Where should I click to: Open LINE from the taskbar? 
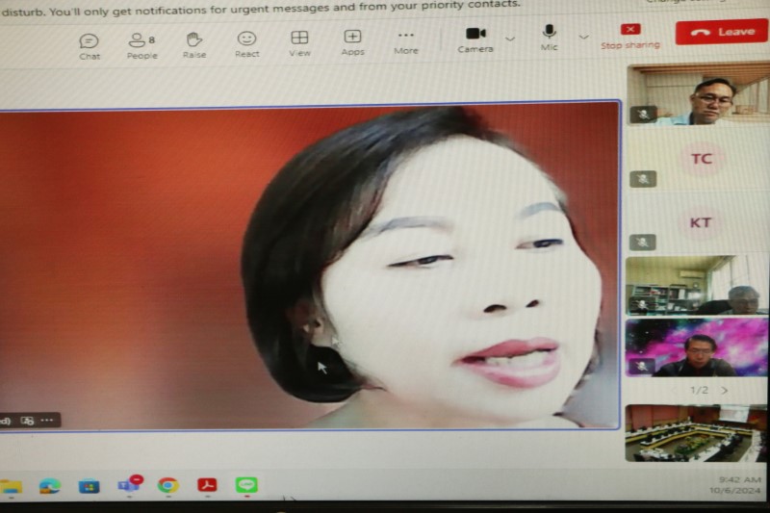pyautogui.click(x=246, y=485)
